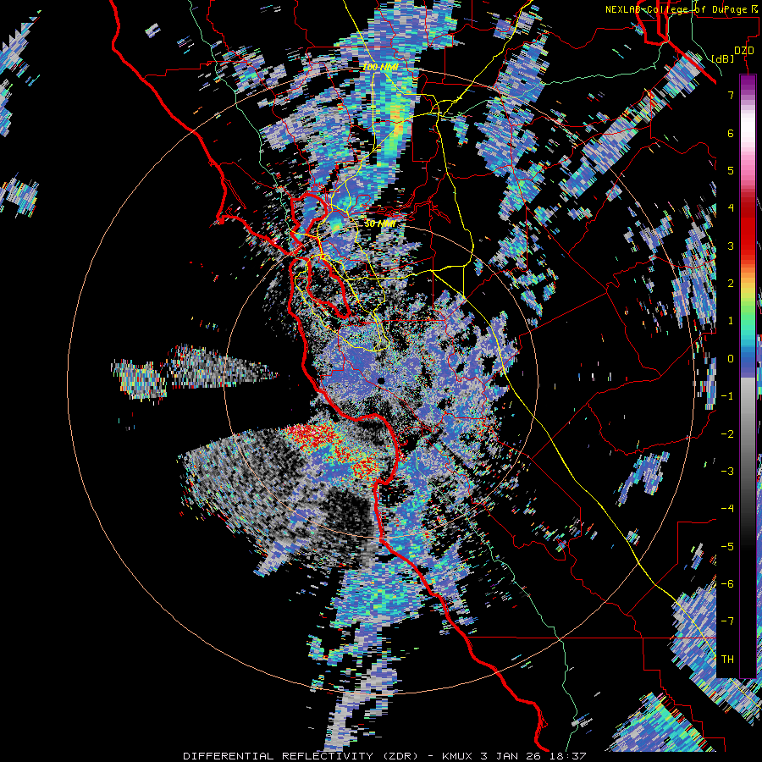The height and width of the screenshot is (762, 762).
Task: Click the 100 NMI range ring label
Action: (380, 67)
